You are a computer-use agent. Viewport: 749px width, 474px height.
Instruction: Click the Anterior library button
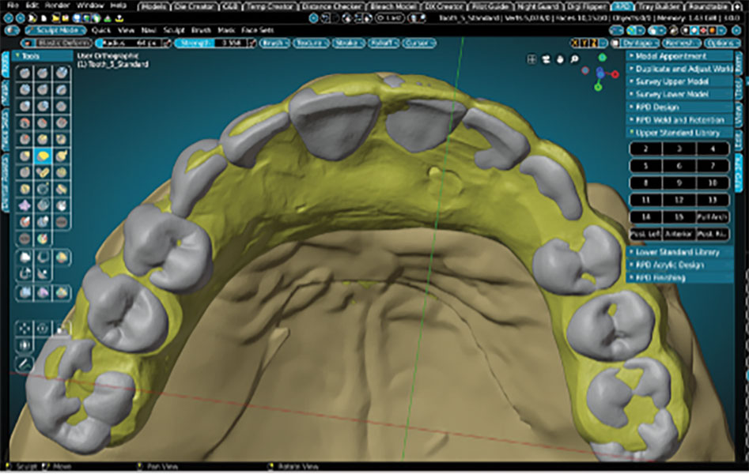(679, 234)
